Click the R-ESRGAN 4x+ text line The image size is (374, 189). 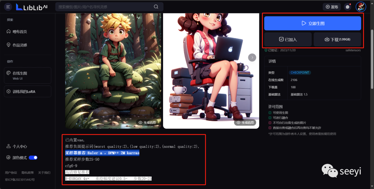[x=108, y=179]
